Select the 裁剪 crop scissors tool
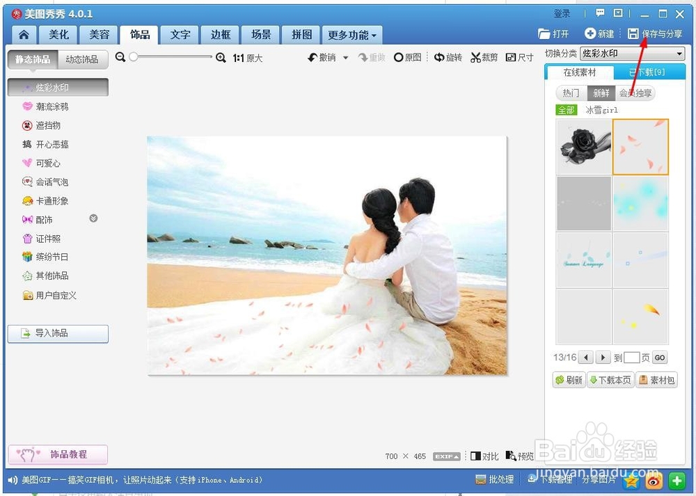The image size is (696, 496). 484,58
